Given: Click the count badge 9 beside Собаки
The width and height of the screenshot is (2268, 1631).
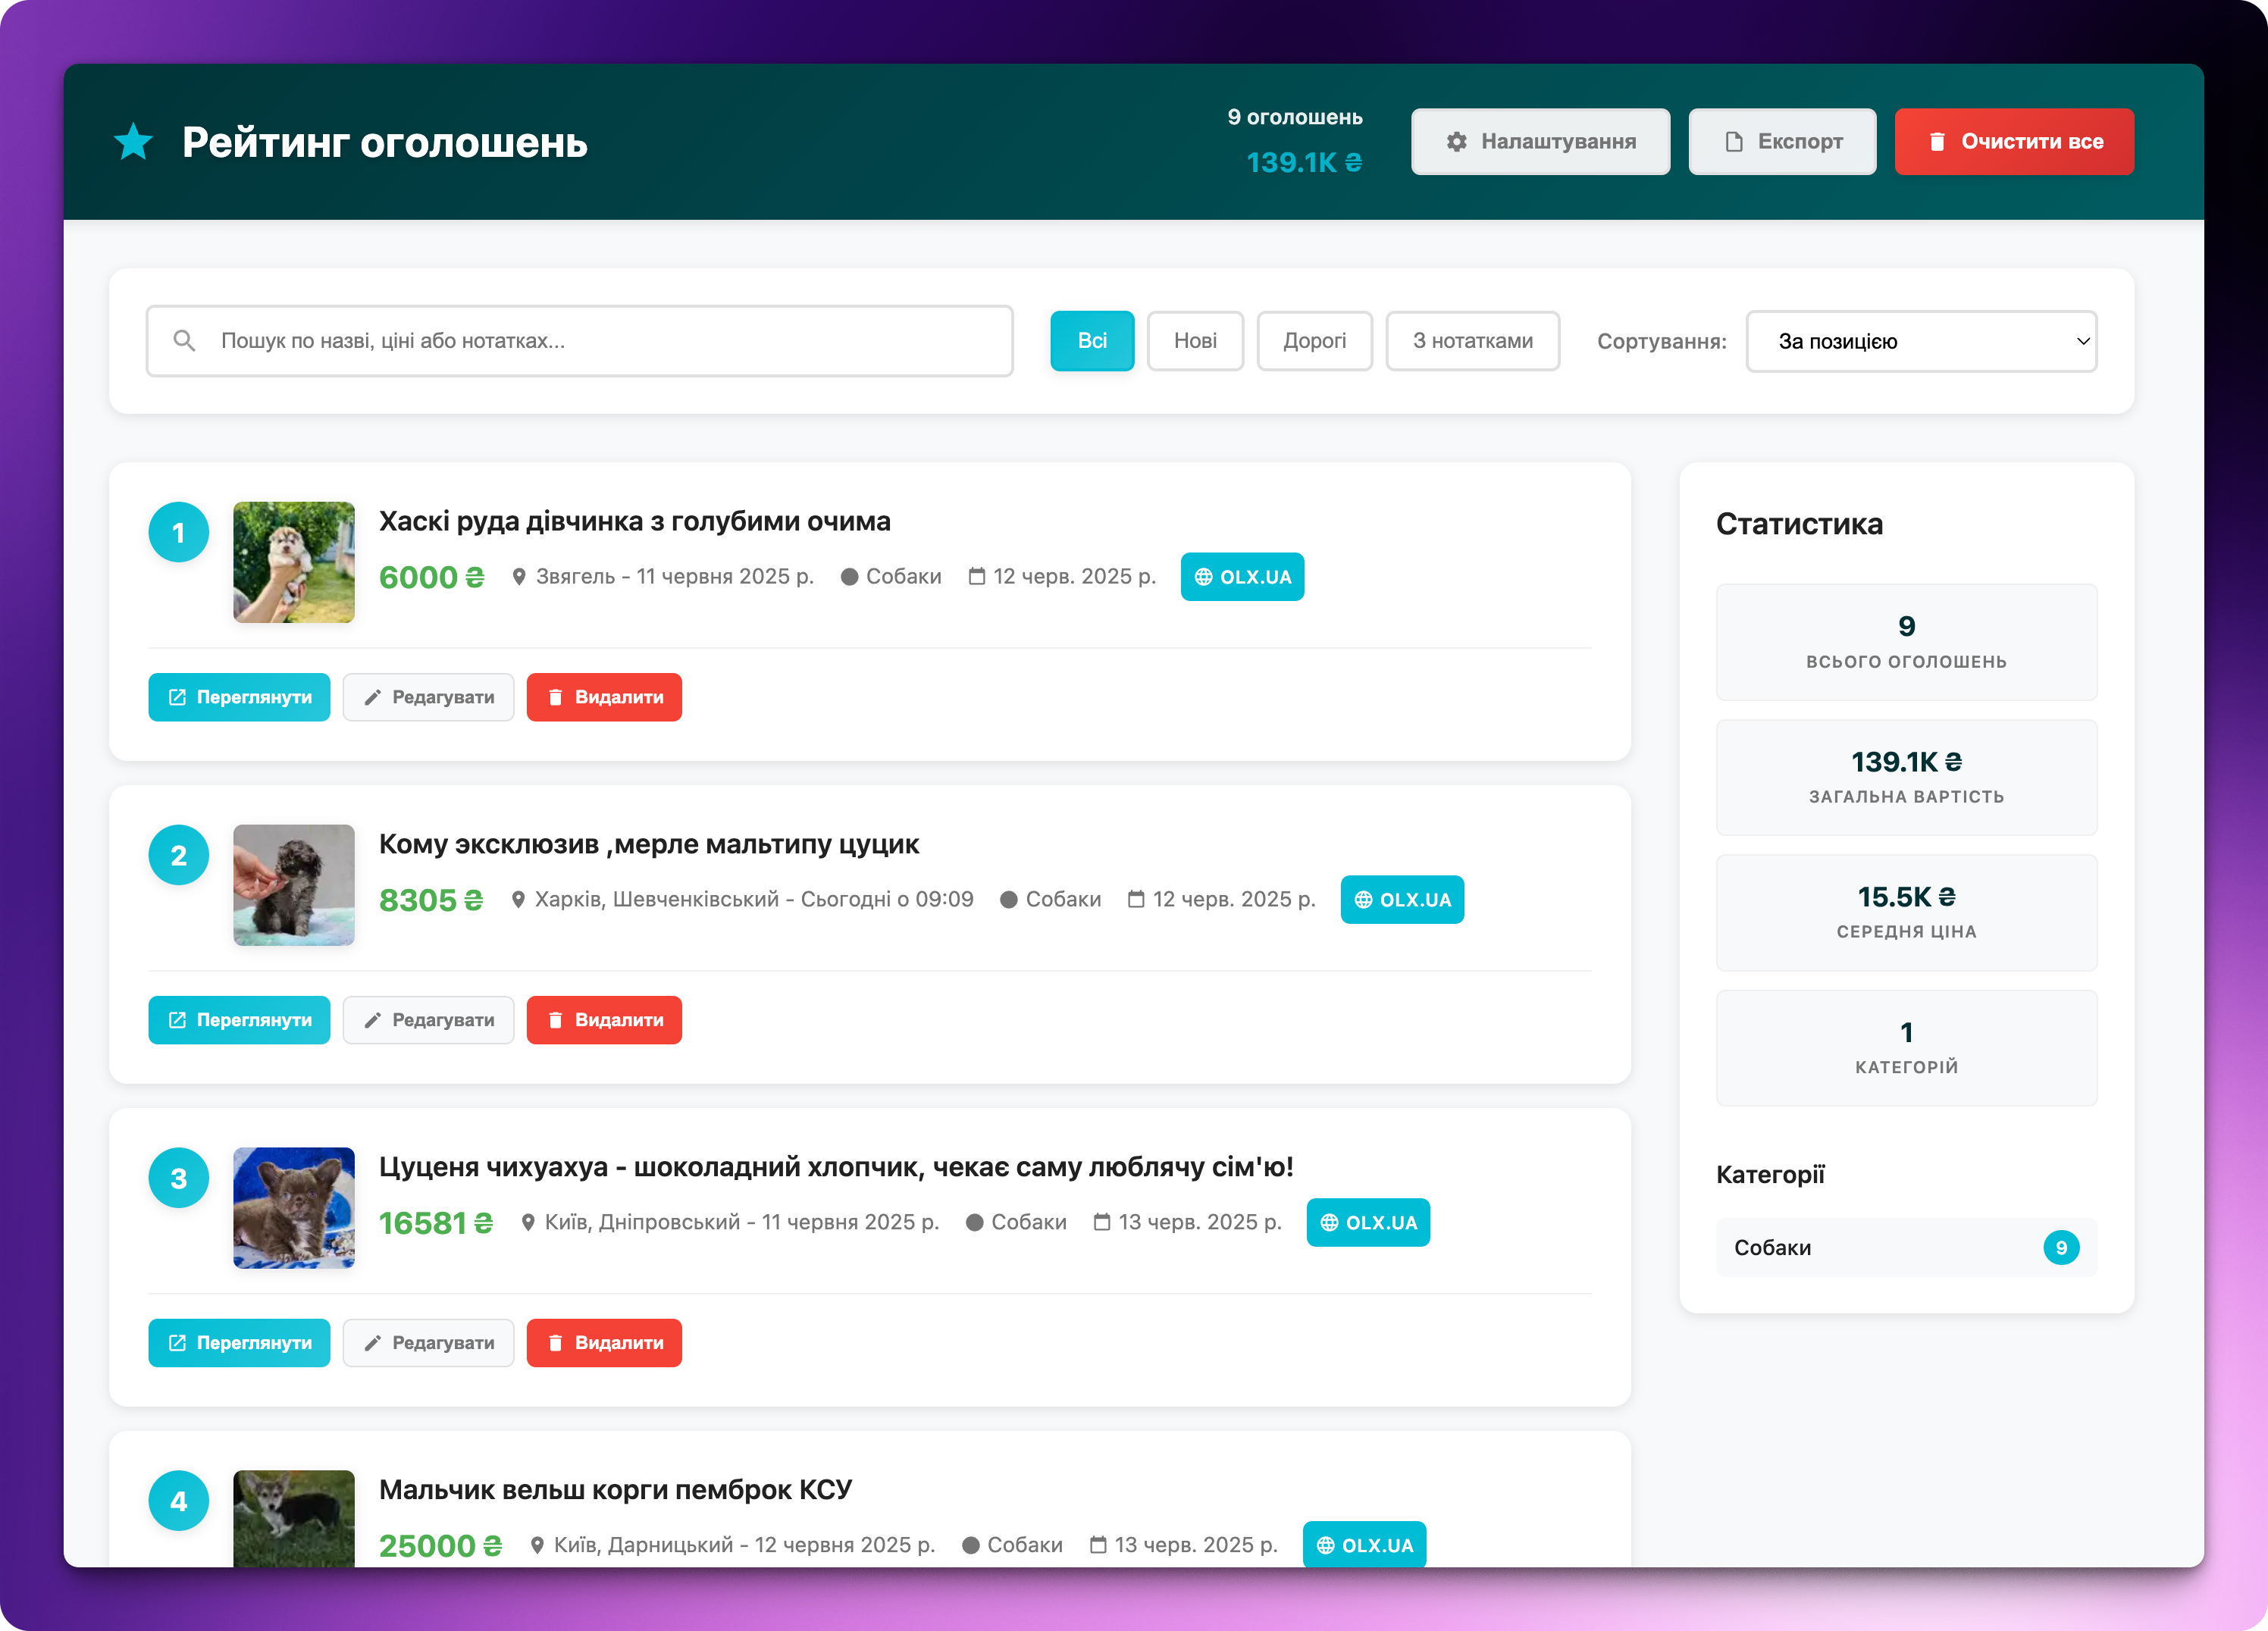Looking at the screenshot, I should pos(2061,1248).
